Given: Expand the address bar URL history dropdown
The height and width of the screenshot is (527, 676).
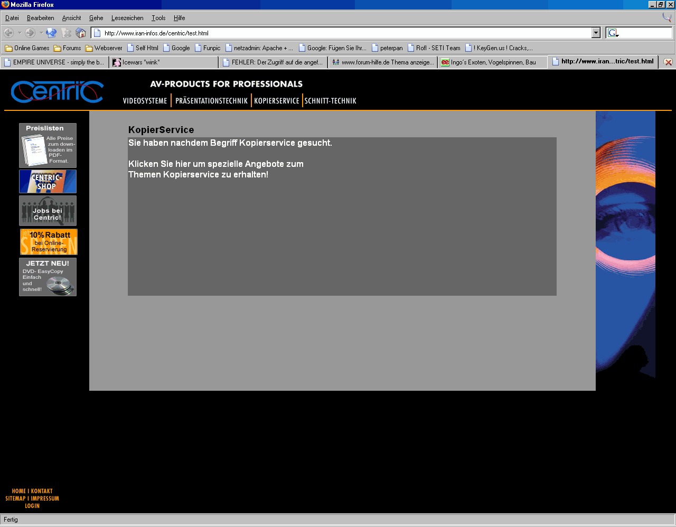Looking at the screenshot, I should click(596, 33).
